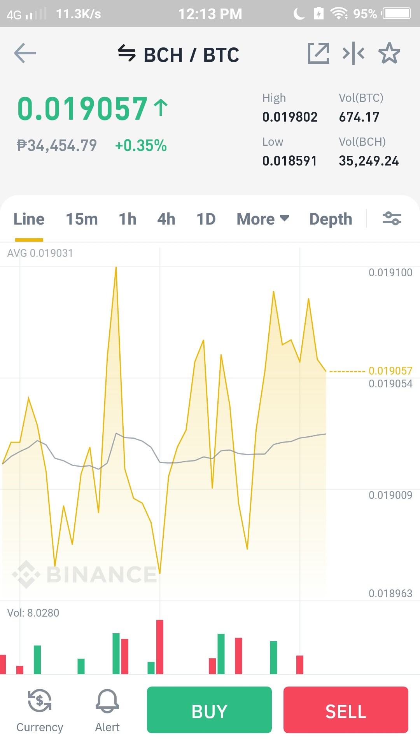Tap the Currency conversion icon
Viewport: 420px width, 746px height.
(40, 701)
